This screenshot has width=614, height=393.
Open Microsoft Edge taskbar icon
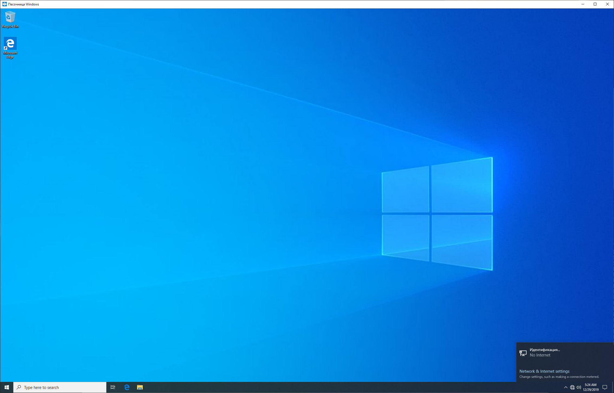click(x=127, y=387)
